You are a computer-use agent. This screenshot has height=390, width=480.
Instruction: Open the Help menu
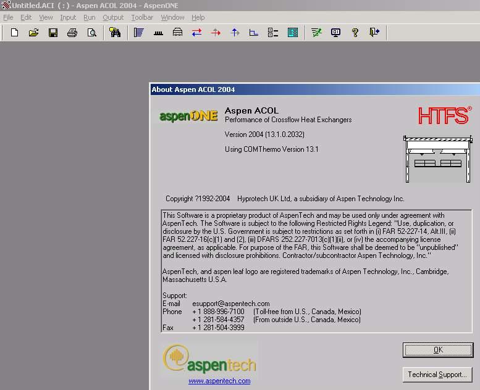198,17
